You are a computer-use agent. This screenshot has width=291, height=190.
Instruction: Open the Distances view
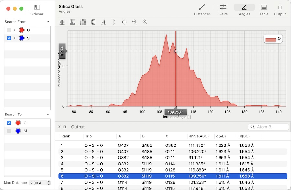pos(202,10)
